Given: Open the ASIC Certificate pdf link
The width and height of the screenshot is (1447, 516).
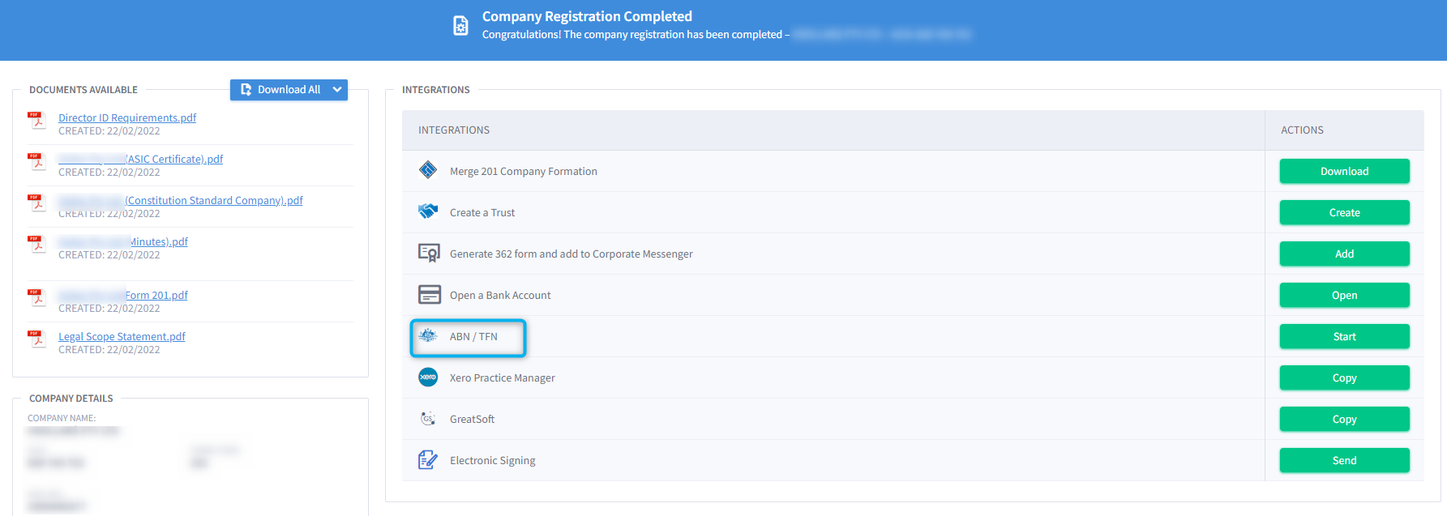Looking at the screenshot, I should pyautogui.click(x=174, y=159).
